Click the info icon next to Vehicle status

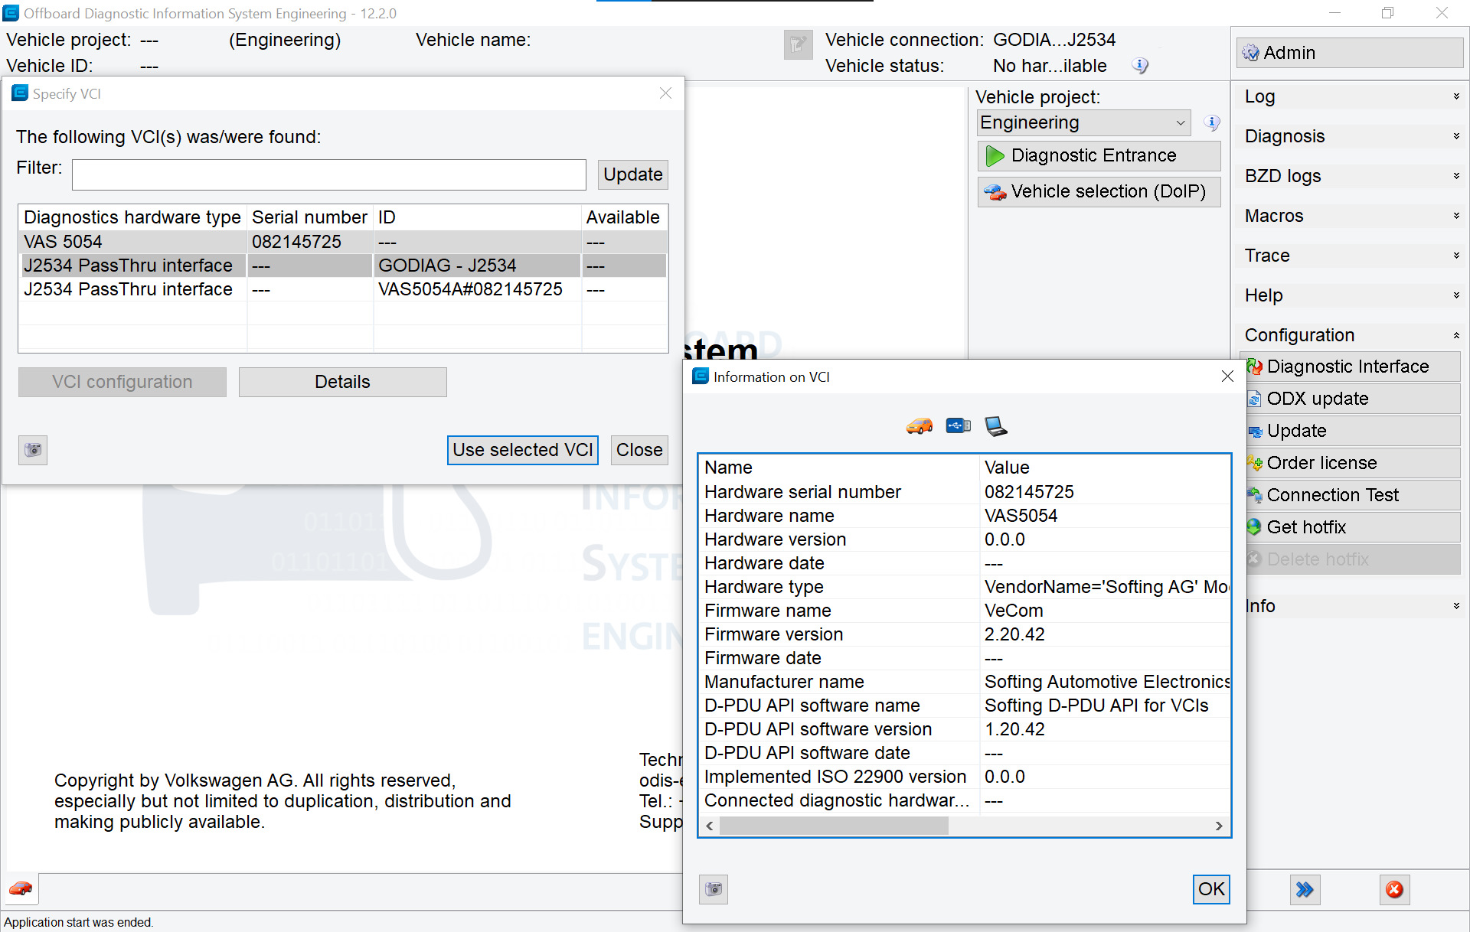click(x=1140, y=66)
